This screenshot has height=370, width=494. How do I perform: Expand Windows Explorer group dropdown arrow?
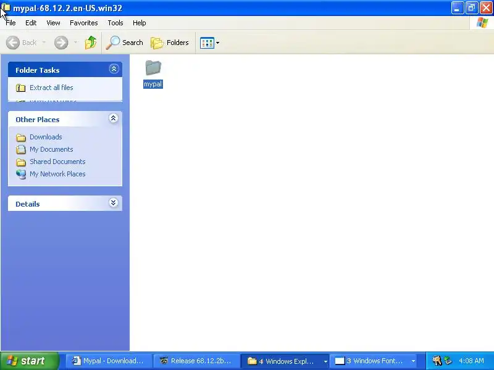(x=325, y=361)
